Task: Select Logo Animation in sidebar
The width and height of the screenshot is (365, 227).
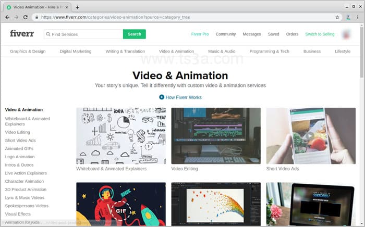Action: click(x=20, y=157)
